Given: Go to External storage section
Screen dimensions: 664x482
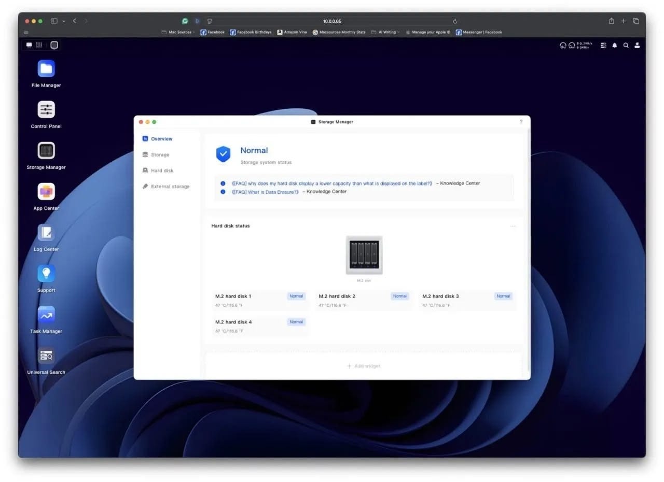Looking at the screenshot, I should pyautogui.click(x=166, y=186).
